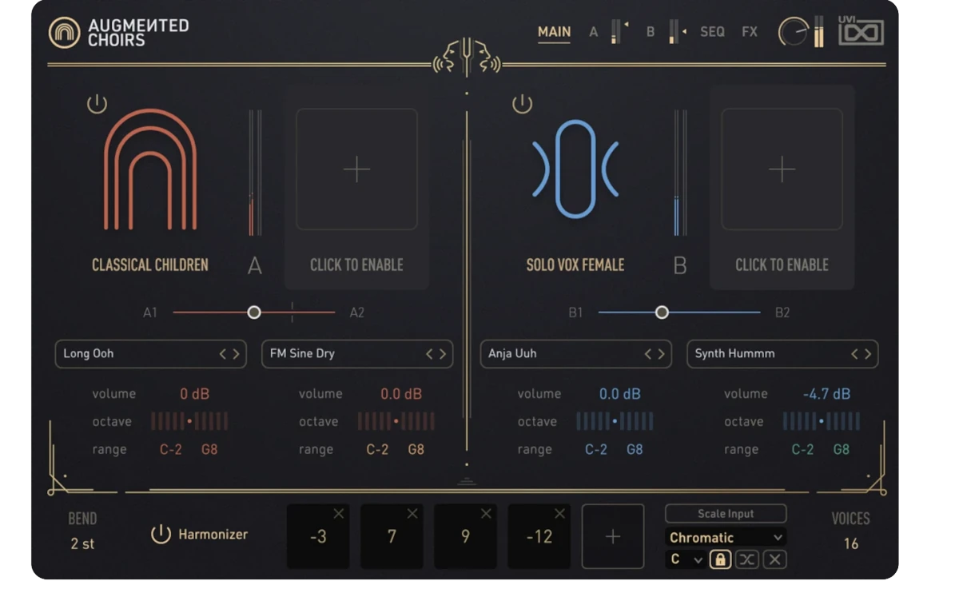Open the root key C dropdown
The height and width of the screenshot is (589, 959).
click(x=685, y=559)
